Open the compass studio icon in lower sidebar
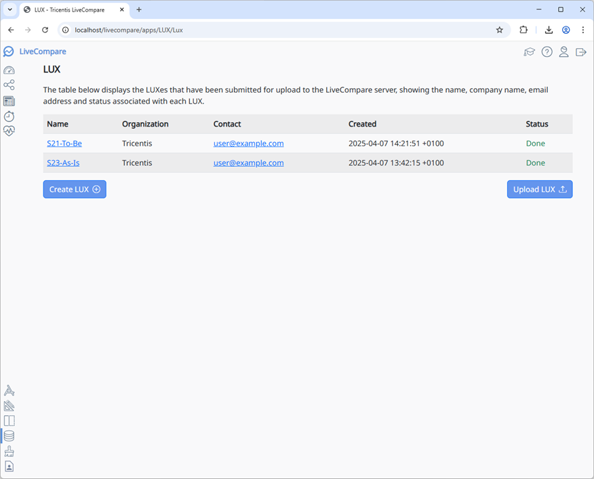 pyautogui.click(x=9, y=390)
